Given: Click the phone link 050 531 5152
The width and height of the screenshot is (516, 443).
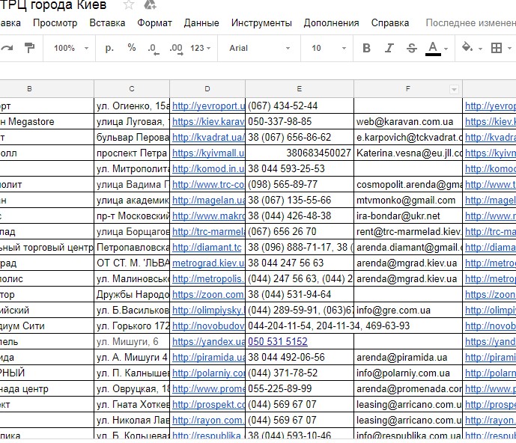Looking at the screenshot, I should pyautogui.click(x=278, y=342).
